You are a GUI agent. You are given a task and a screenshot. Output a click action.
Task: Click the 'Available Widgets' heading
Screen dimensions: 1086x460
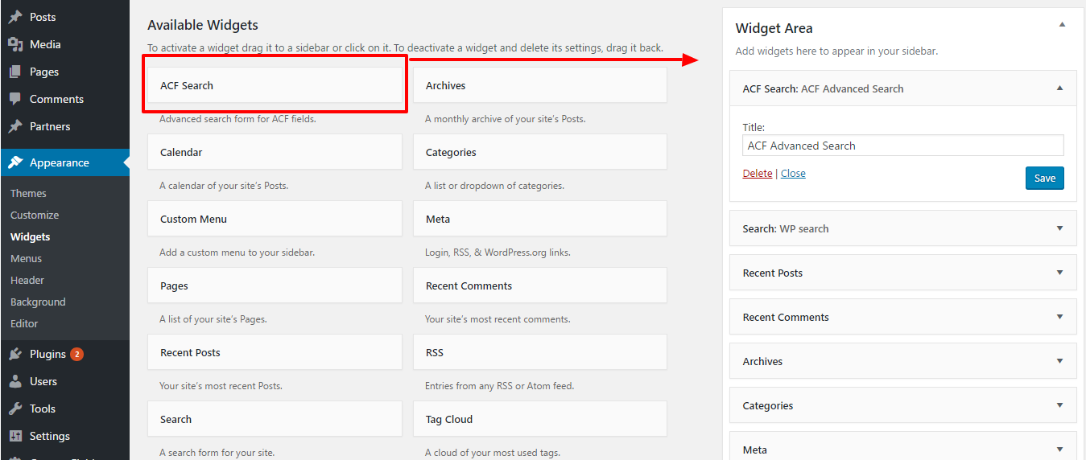pos(203,26)
